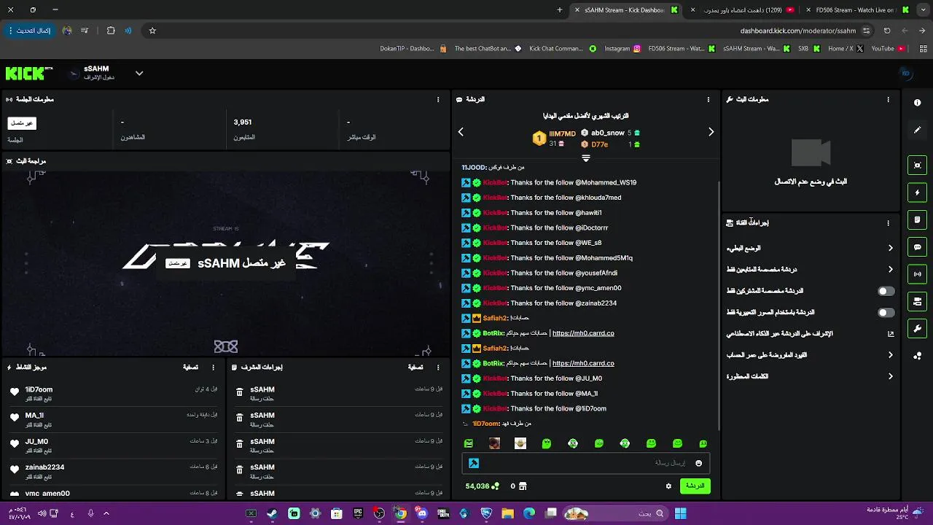Image resolution: width=933 pixels, height=525 pixels.
Task: Open sSAHM channel switcher dropdown
Action: click(139, 74)
